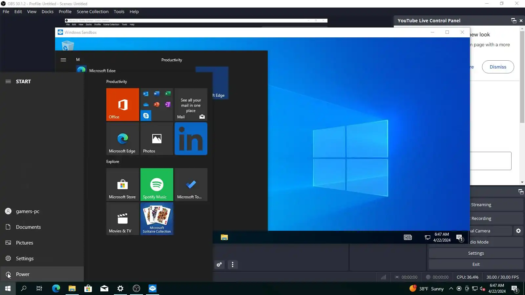Viewport: 525px width, 295px height.
Task: Click the Exit button in OBS Controls
Action: (x=476, y=264)
